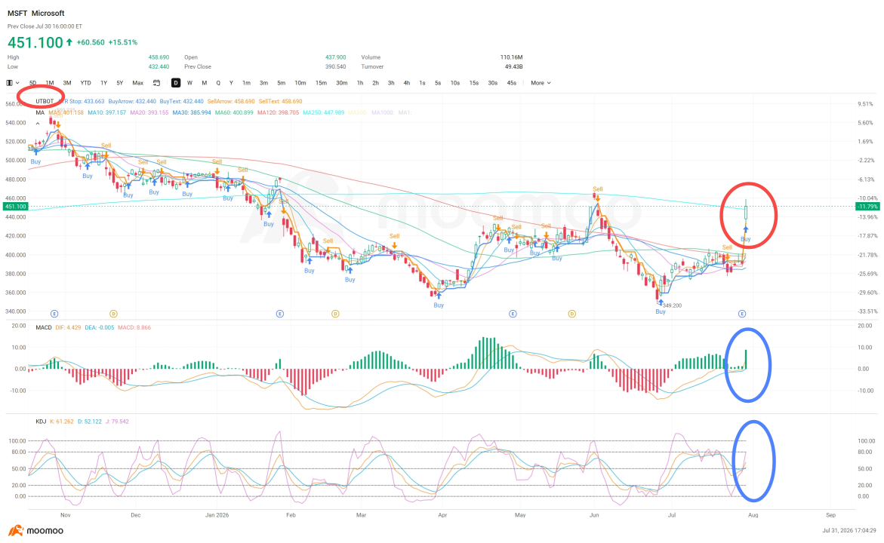Select the 5-minute (5m) interval

[281, 83]
